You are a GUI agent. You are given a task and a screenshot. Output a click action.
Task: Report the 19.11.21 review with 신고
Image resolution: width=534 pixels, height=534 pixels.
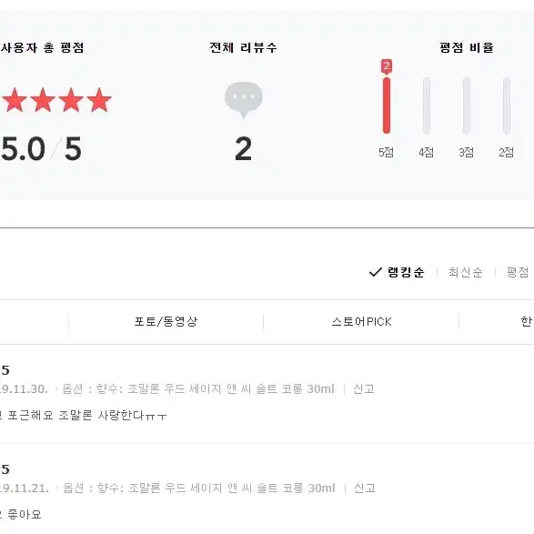(365, 488)
